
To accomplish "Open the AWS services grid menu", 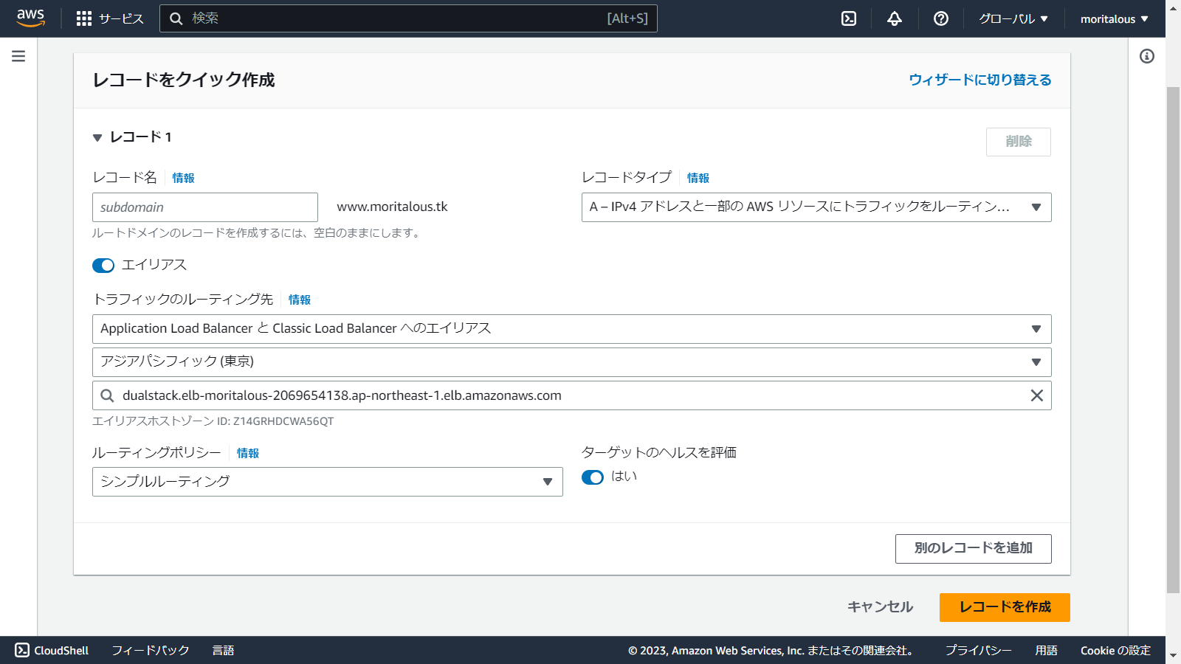I will pyautogui.click(x=83, y=18).
